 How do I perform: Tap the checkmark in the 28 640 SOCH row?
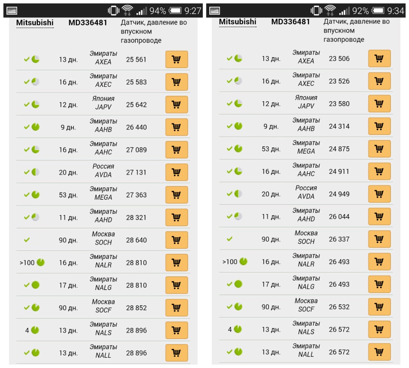26,240
